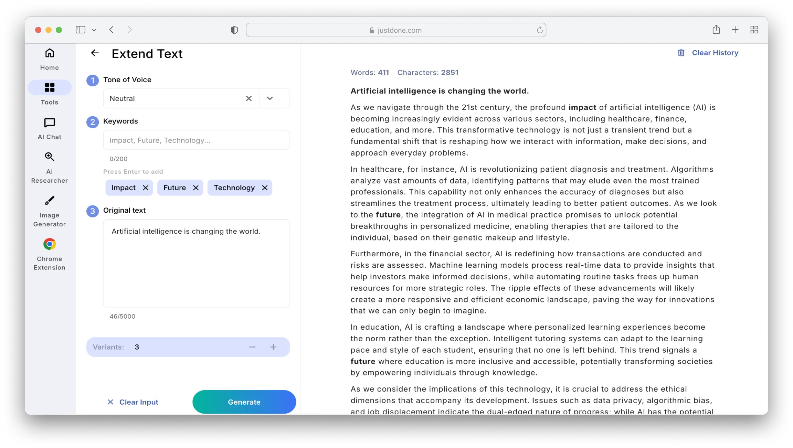Viewport: 793px width, 448px height.
Task: Toggle the browser sidebar panel
Action: (x=80, y=30)
